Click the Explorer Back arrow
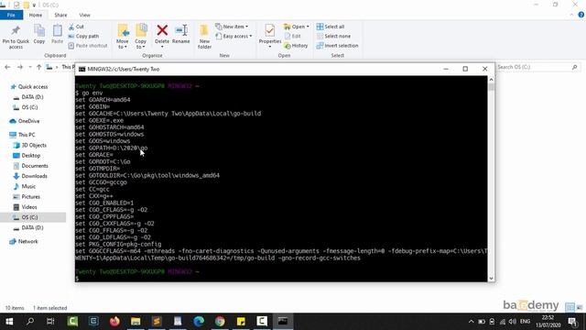 pos(8,67)
